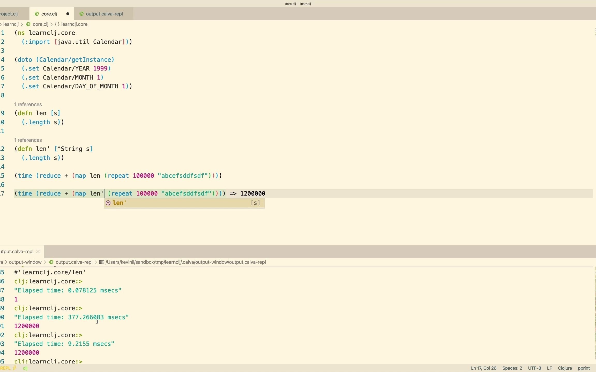Image resolution: width=596 pixels, height=372 pixels.
Task: Change indentation via 'Spaces: 2'
Action: pyautogui.click(x=512, y=368)
